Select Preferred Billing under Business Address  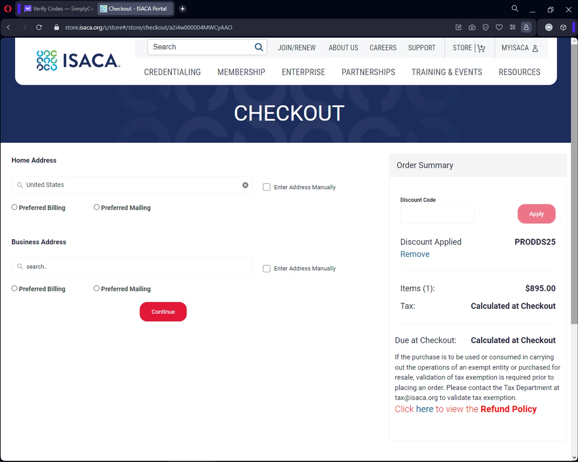click(x=14, y=288)
